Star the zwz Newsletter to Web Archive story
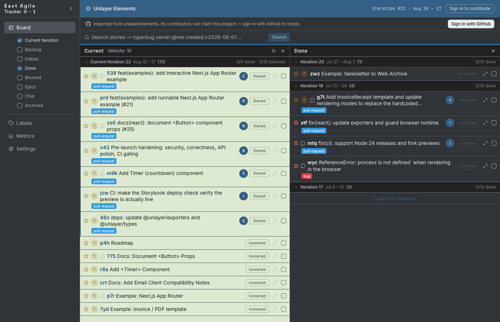 click(x=296, y=74)
